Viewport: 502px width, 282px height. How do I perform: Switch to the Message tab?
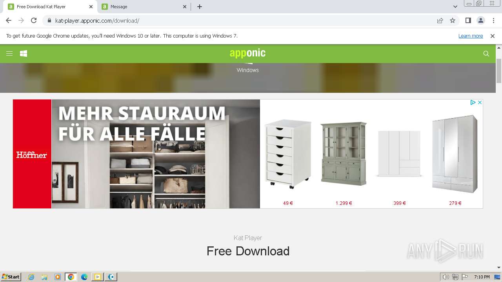[144, 7]
